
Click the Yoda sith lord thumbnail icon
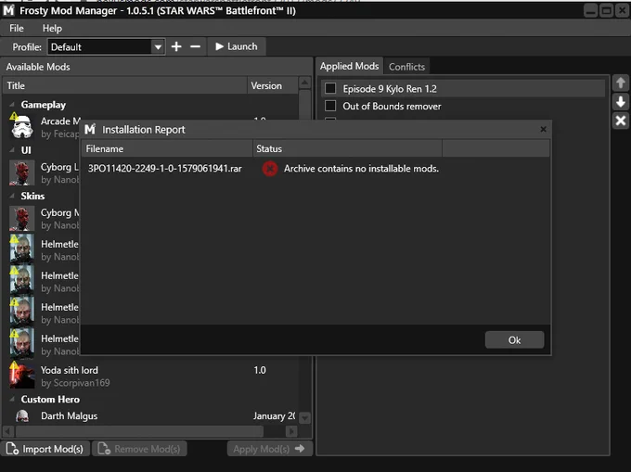pos(21,376)
